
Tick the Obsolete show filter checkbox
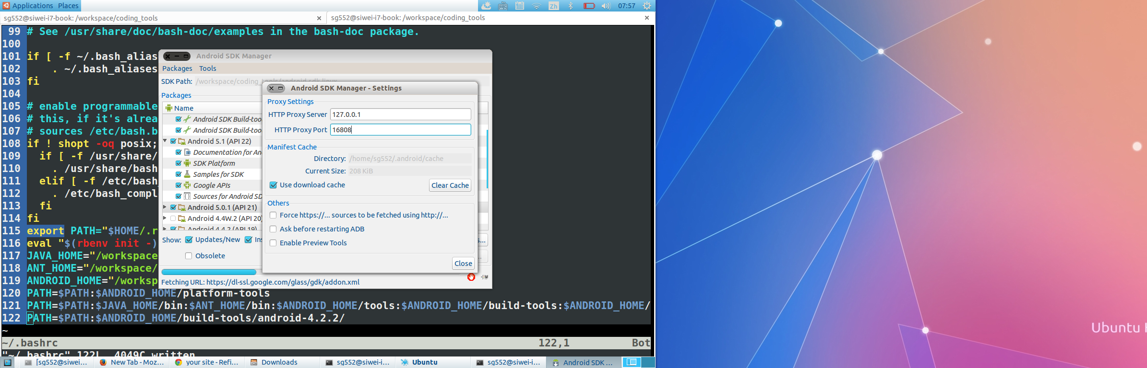tap(189, 256)
